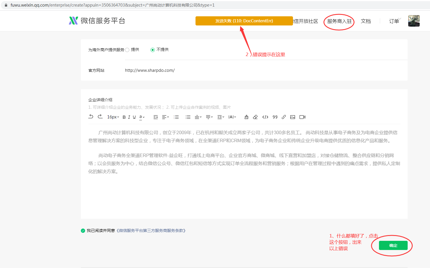Toggle underline formatting
Screen dimensions: 430x268
pos(134,117)
